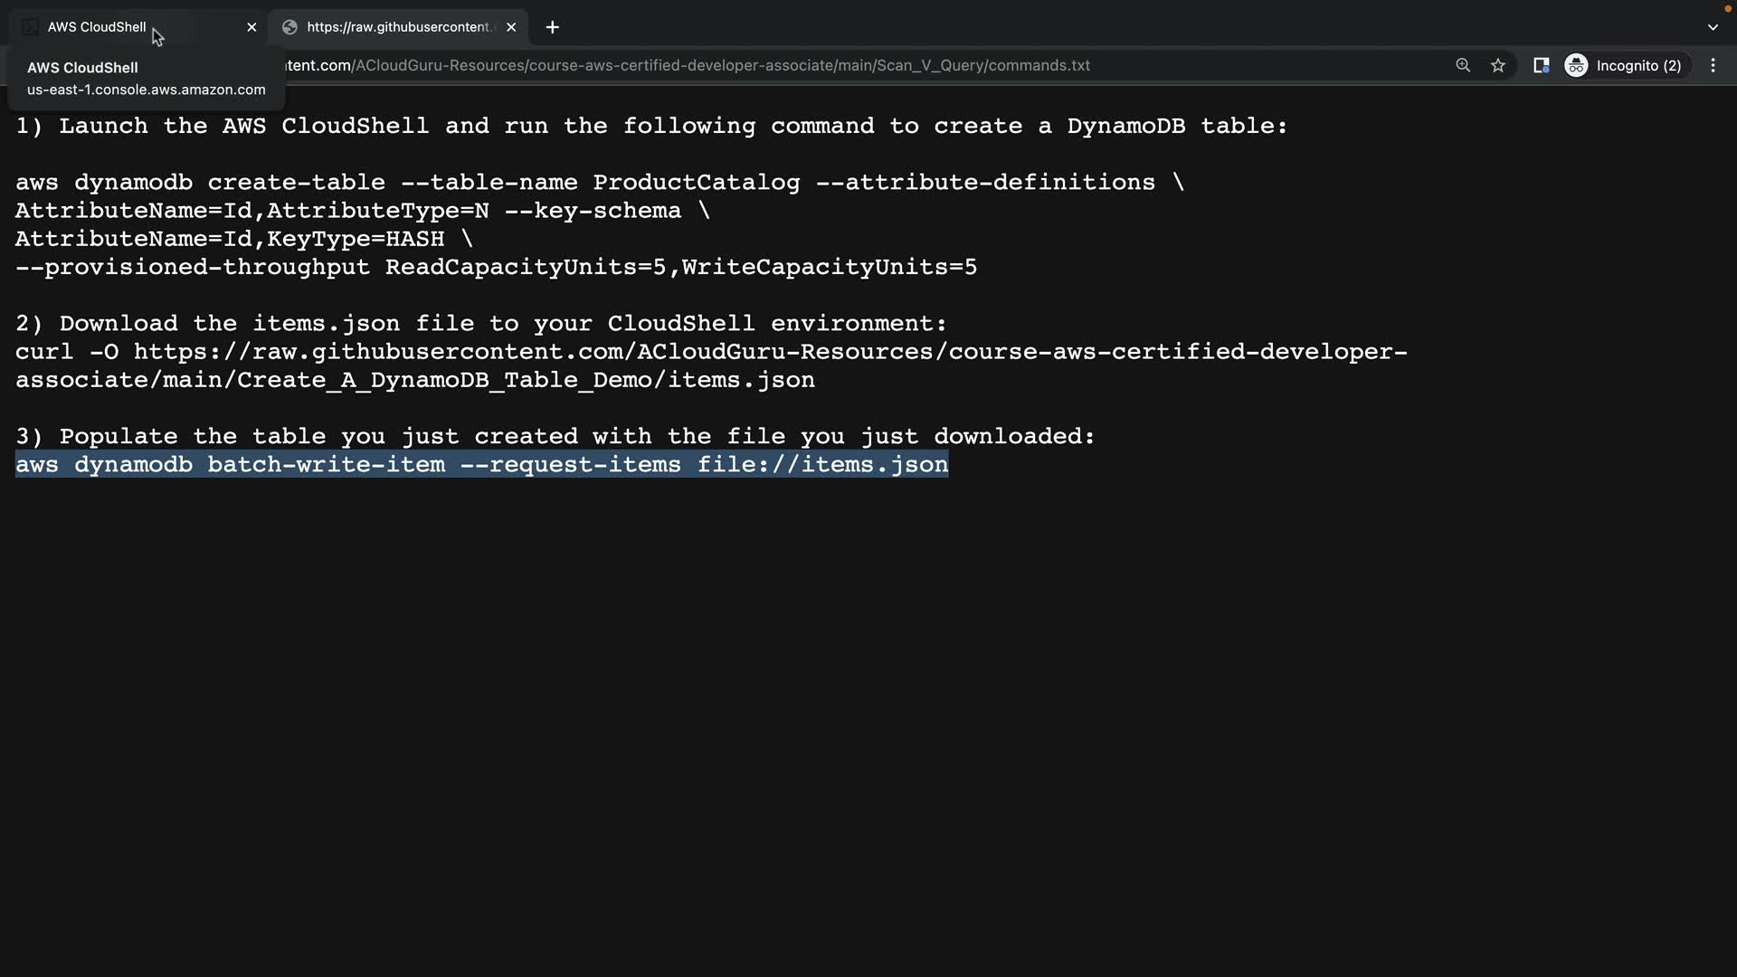Image resolution: width=1737 pixels, height=977 pixels.
Task: Open a new tab with plus icon
Action: [x=553, y=27]
